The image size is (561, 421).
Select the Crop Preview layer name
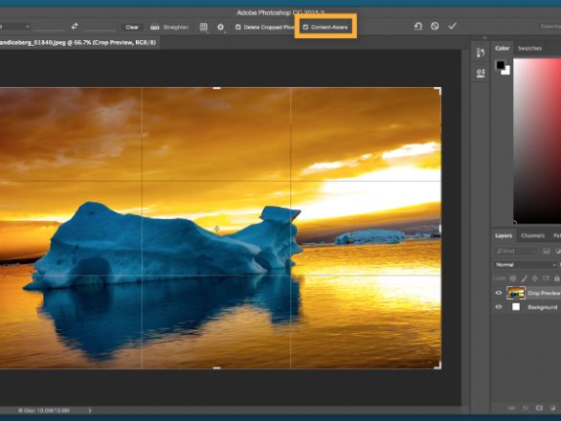(x=544, y=293)
